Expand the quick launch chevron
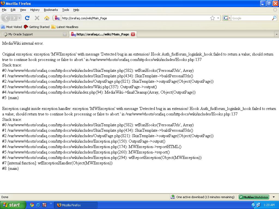 click(51, 204)
